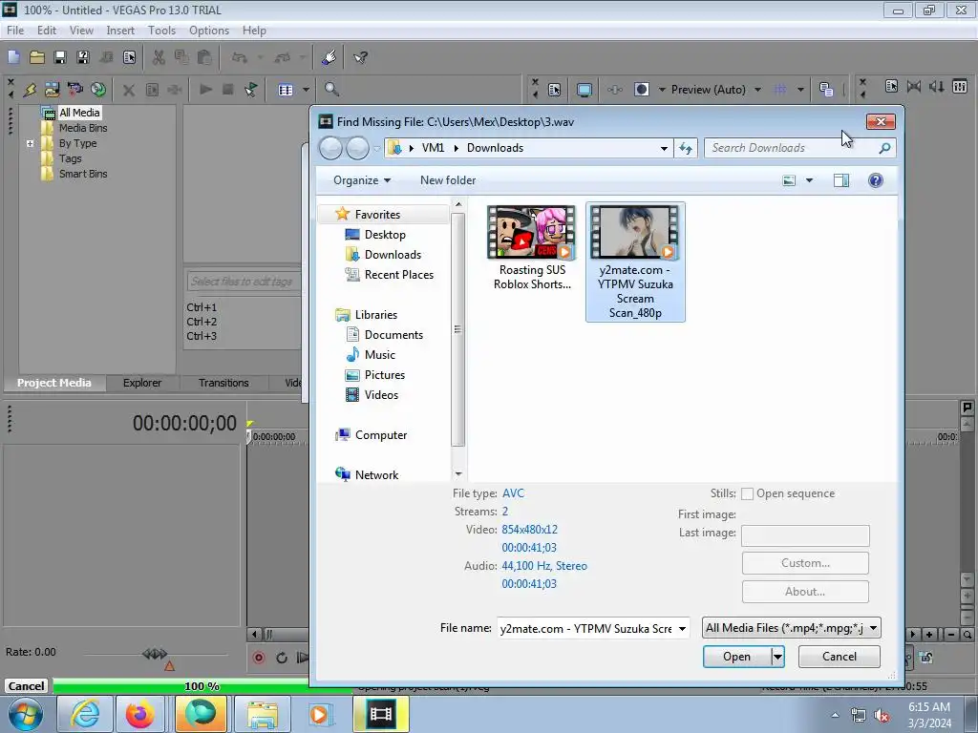Select the y2mate YTPMV Suzuka Scream file

click(x=635, y=262)
